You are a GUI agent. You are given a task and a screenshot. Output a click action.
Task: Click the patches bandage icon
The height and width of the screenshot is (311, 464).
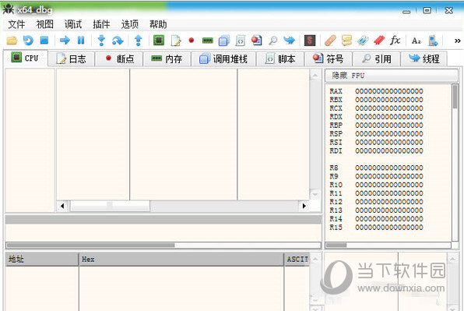click(330, 41)
